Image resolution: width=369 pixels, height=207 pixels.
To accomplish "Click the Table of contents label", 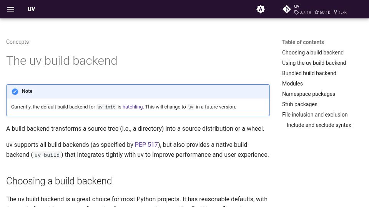I will tap(303, 42).
